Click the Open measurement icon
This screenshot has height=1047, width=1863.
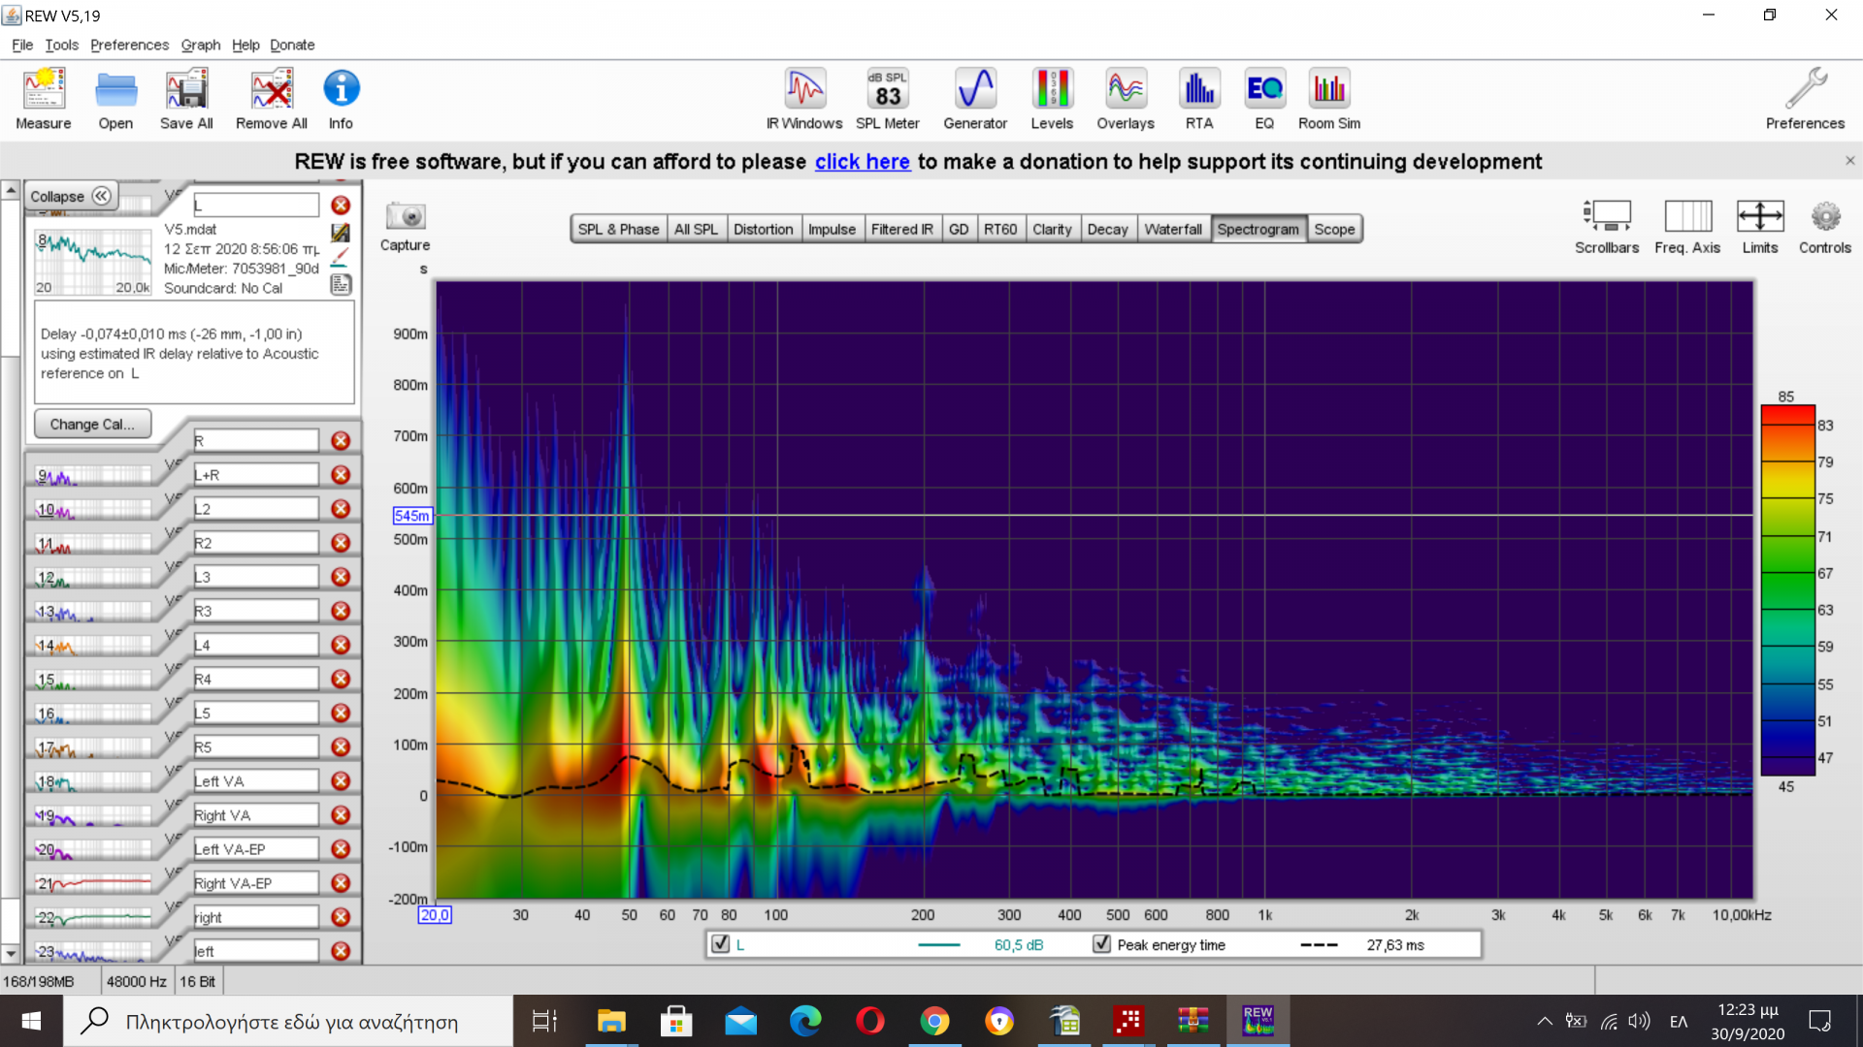[115, 99]
